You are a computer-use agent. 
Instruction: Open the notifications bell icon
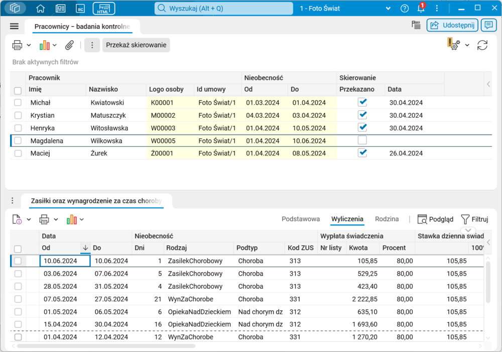click(x=421, y=9)
